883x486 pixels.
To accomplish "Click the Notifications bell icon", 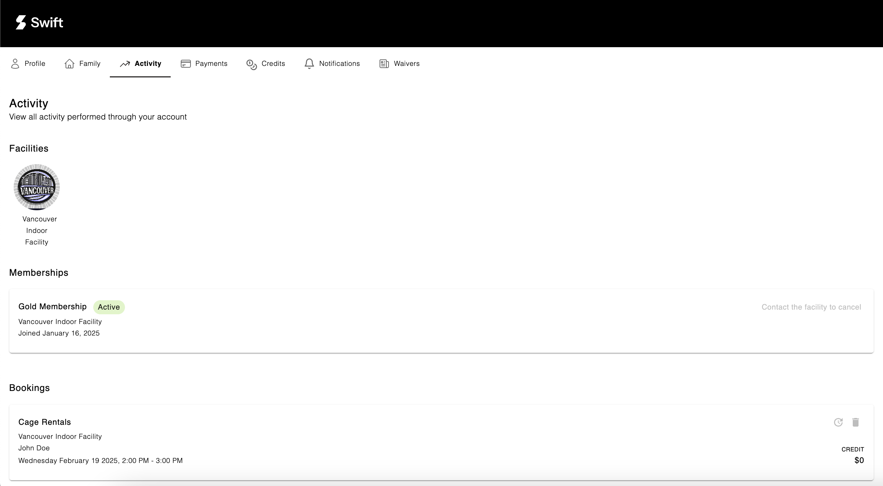I will click(x=309, y=64).
